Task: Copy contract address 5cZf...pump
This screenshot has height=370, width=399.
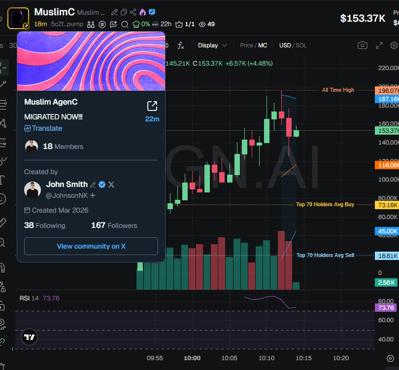Action: [67, 24]
